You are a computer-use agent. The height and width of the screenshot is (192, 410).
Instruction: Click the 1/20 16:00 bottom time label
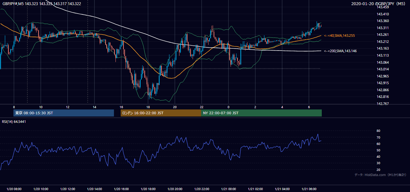click(121, 189)
